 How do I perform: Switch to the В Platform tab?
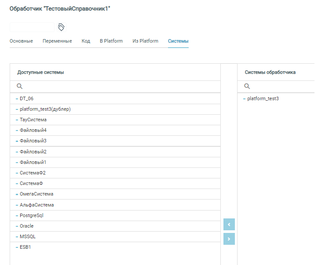111,41
